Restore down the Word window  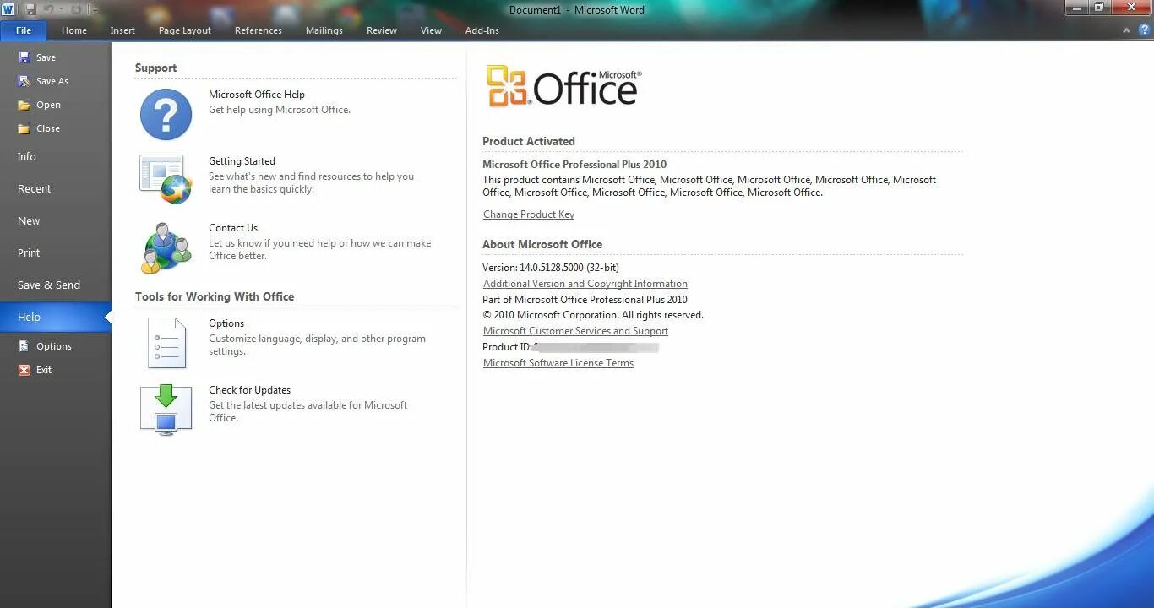1099,8
